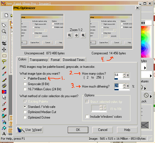
Task: Select 16.7 Million Colors (24 Bit) option
Action: [x=25, y=89]
